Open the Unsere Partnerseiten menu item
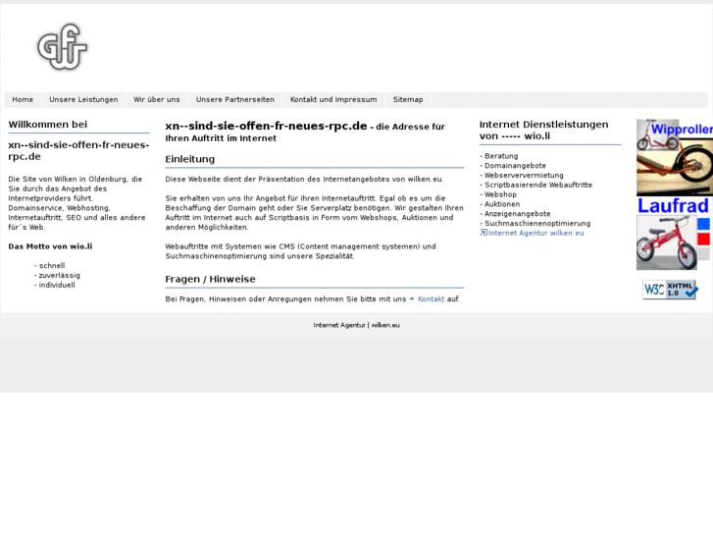The image size is (713, 535). click(235, 100)
